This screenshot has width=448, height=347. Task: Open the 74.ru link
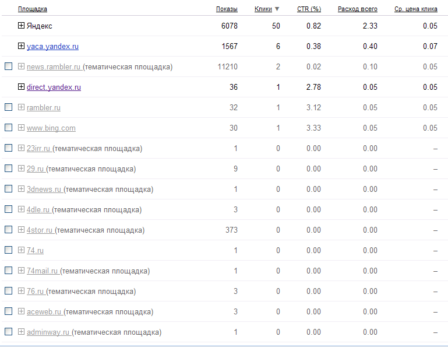(x=35, y=251)
